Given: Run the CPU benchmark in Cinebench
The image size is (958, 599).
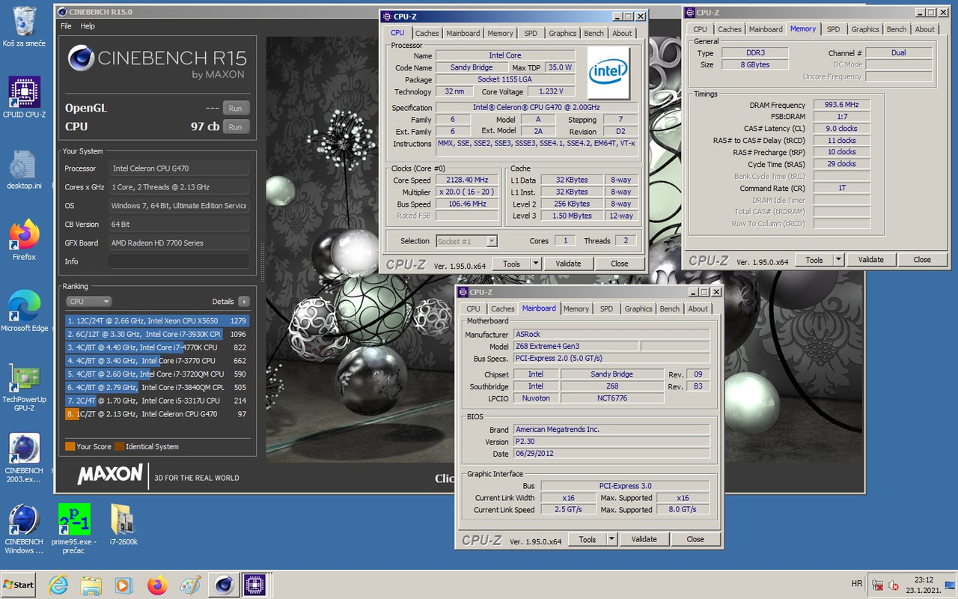Looking at the screenshot, I should [235, 127].
